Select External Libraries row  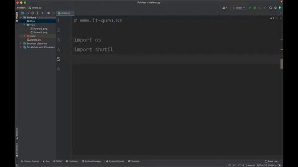(37, 44)
